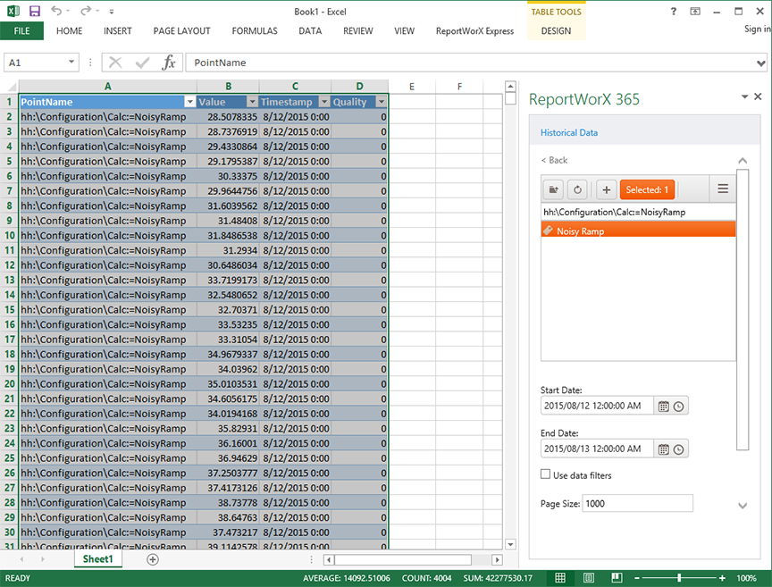Click the Page Size input field

tap(637, 503)
